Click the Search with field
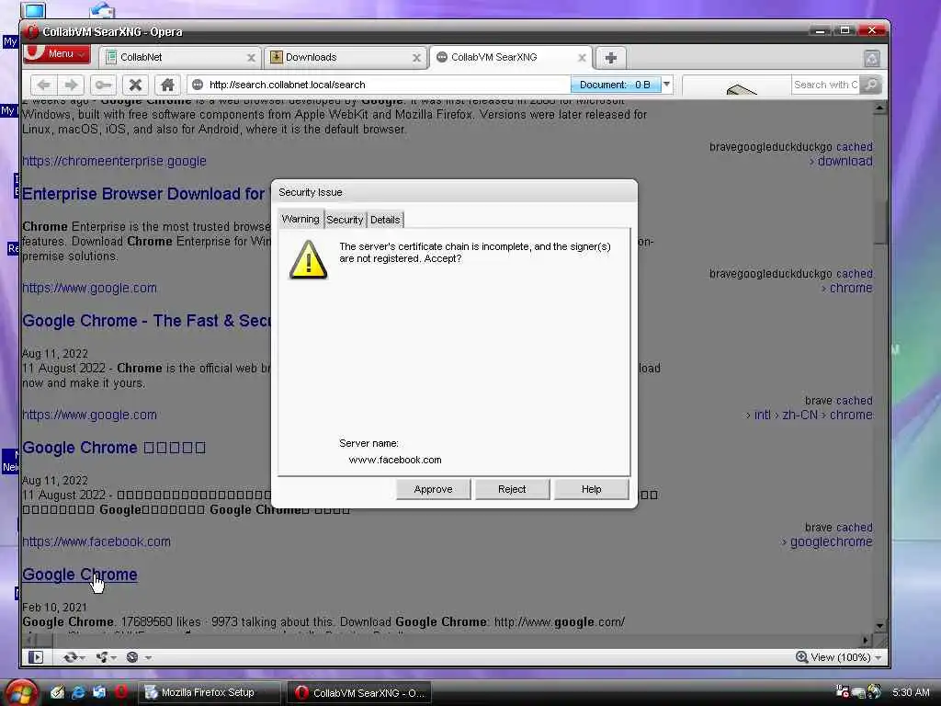 coord(825,85)
